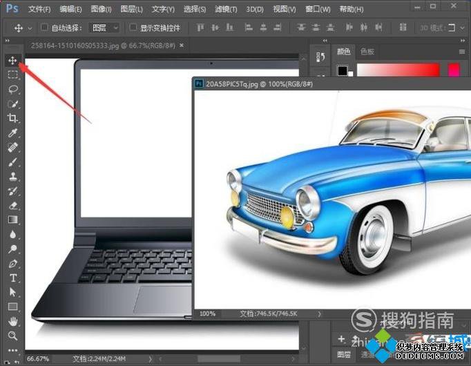
Task: Select the Horizontal Type tool
Action: [12, 278]
